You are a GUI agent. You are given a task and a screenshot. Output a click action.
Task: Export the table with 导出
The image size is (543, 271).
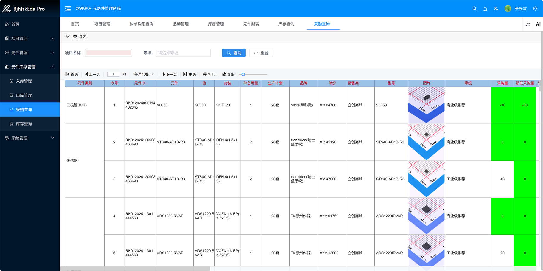[x=228, y=74]
